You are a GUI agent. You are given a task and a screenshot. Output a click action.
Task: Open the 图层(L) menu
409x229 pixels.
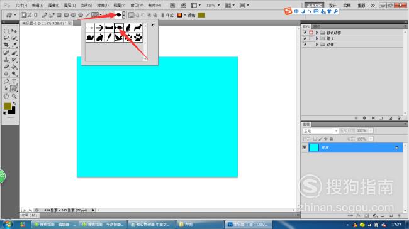coord(70,5)
